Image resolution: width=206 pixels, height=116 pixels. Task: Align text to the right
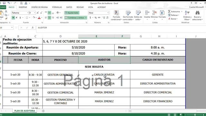pyautogui.click(x=53, y=17)
